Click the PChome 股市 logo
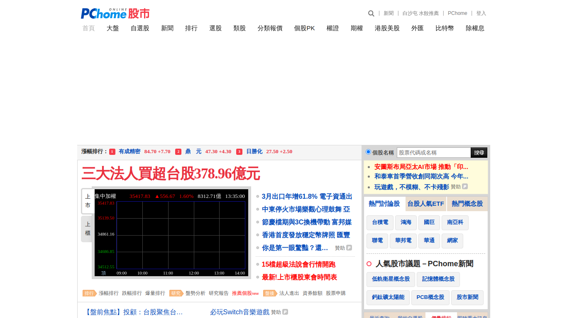The image size is (567, 318). 115,13
